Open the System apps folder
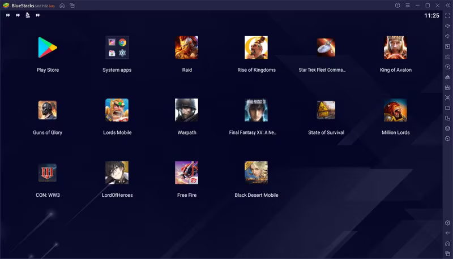 coord(117,48)
